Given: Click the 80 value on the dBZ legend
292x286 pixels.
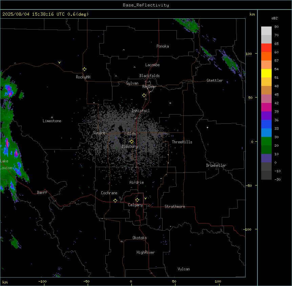Looking at the screenshot, I should click(x=276, y=27).
